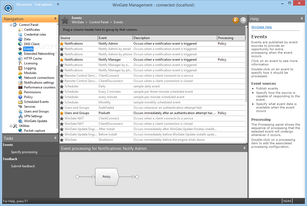This screenshot has height=206, width=307.
Task: Open the Logging icon
Action: pos(20,68)
